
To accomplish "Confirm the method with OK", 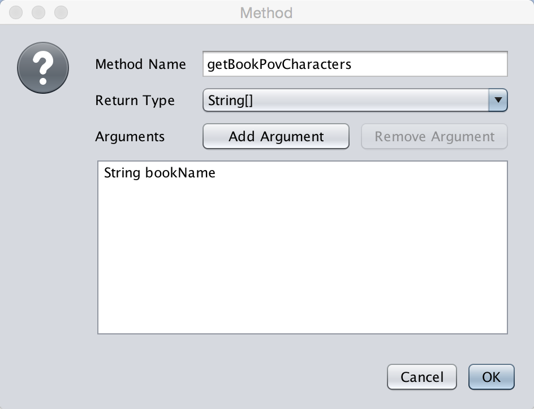I will (491, 377).
